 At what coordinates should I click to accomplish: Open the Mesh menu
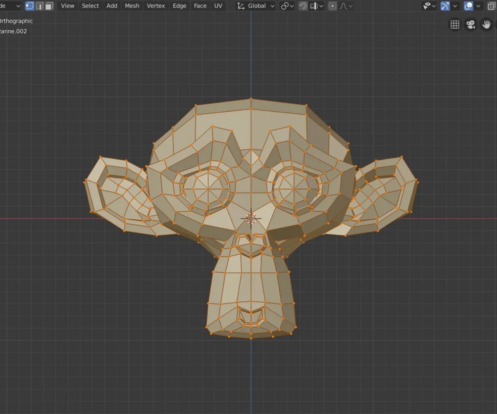[x=132, y=6]
